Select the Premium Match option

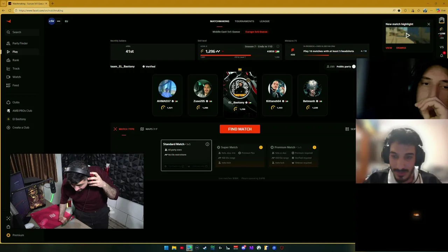pos(293,155)
